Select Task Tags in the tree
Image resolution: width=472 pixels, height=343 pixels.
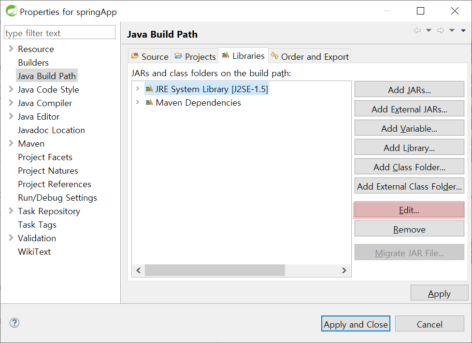37,224
